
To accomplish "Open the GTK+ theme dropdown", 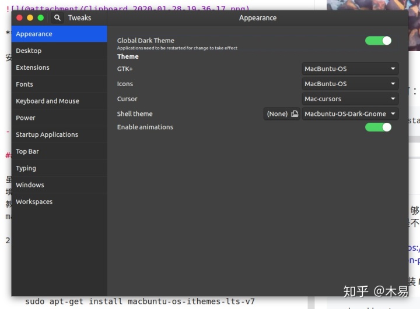I will (350, 69).
